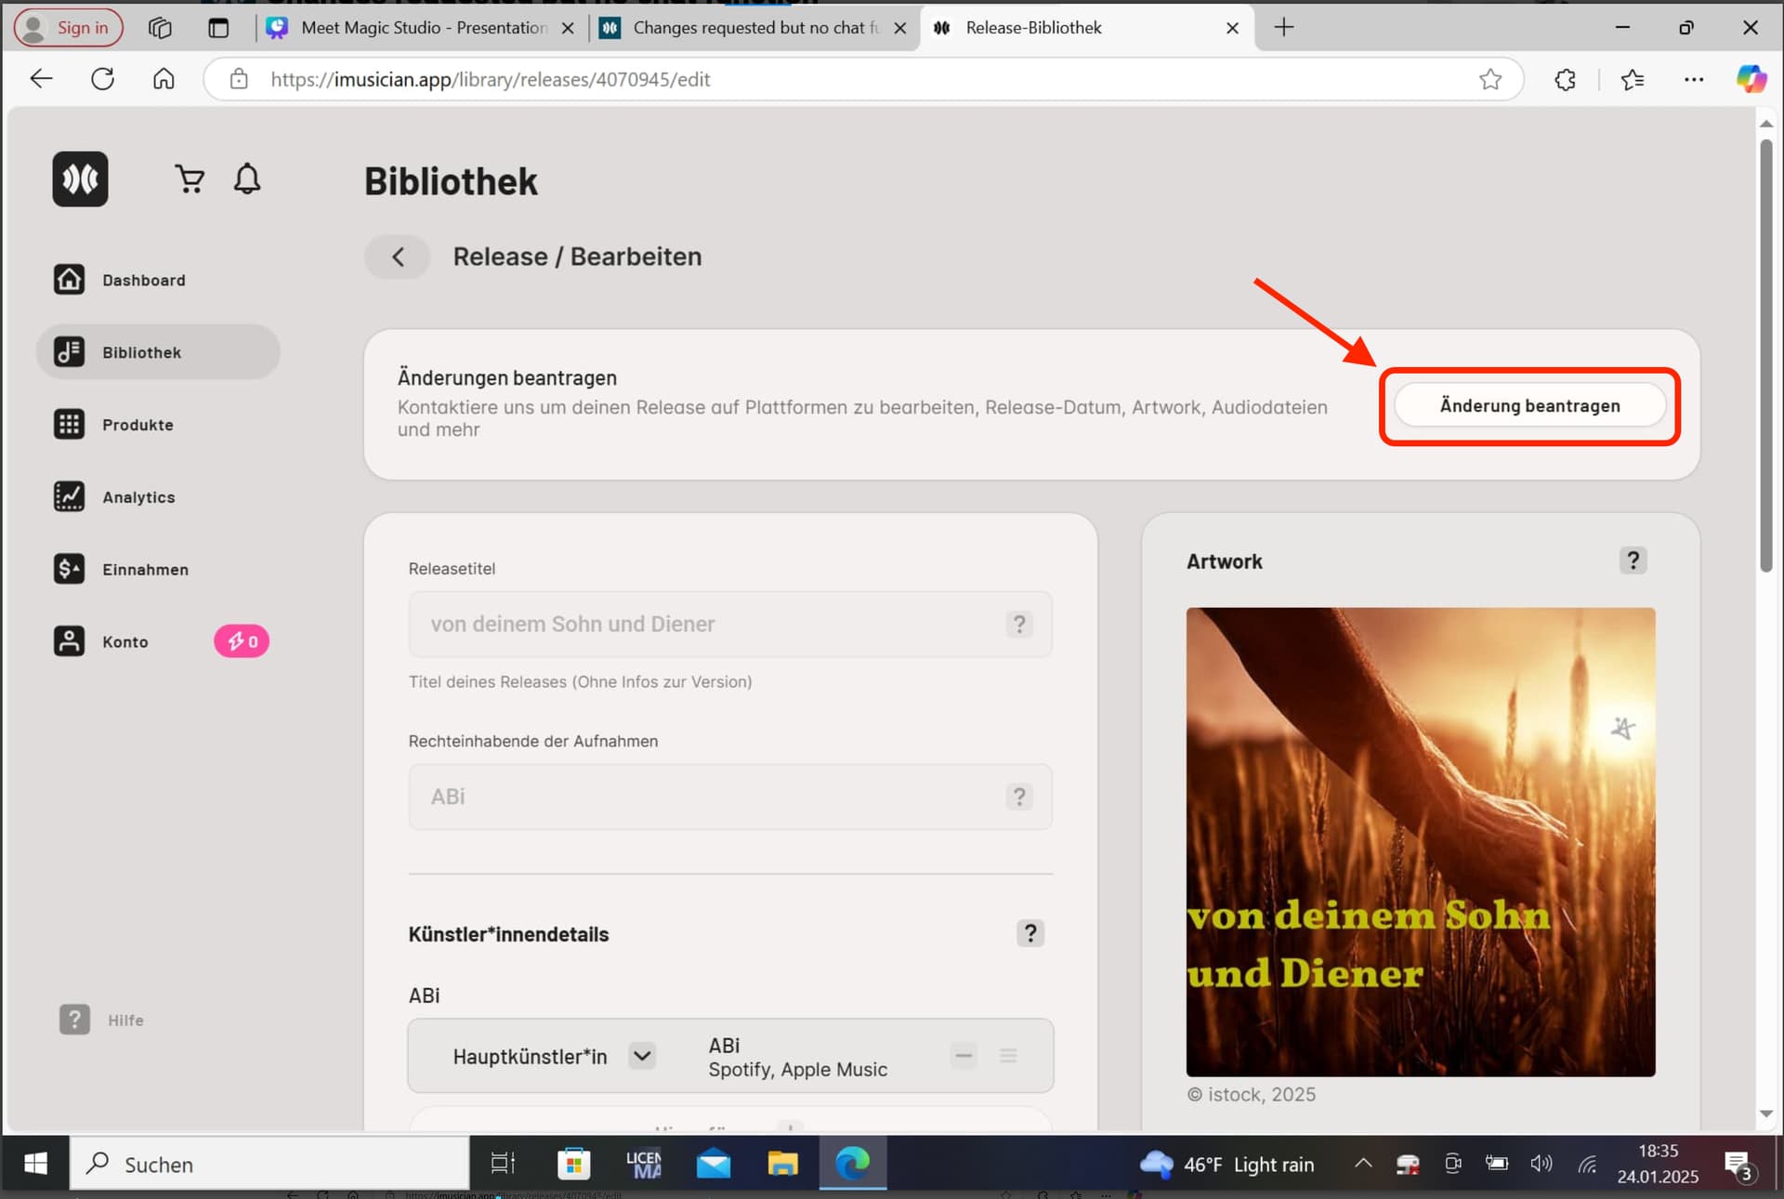Open notifications bell icon
Viewport: 1784px width, 1199px height.
pyautogui.click(x=247, y=178)
